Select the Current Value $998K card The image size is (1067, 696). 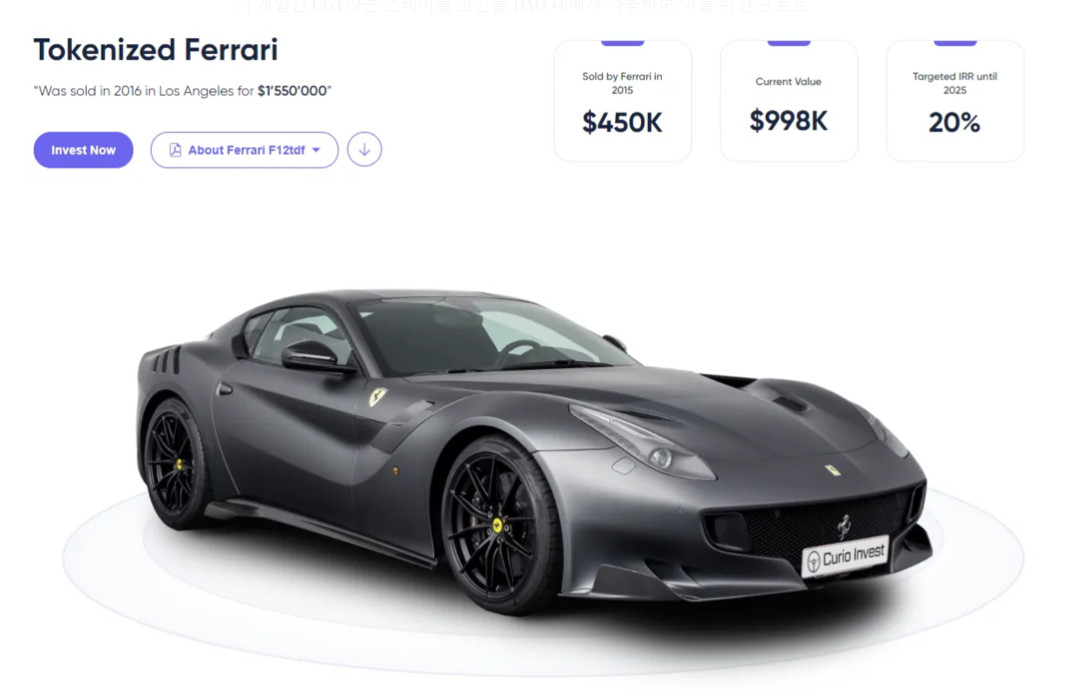(789, 101)
